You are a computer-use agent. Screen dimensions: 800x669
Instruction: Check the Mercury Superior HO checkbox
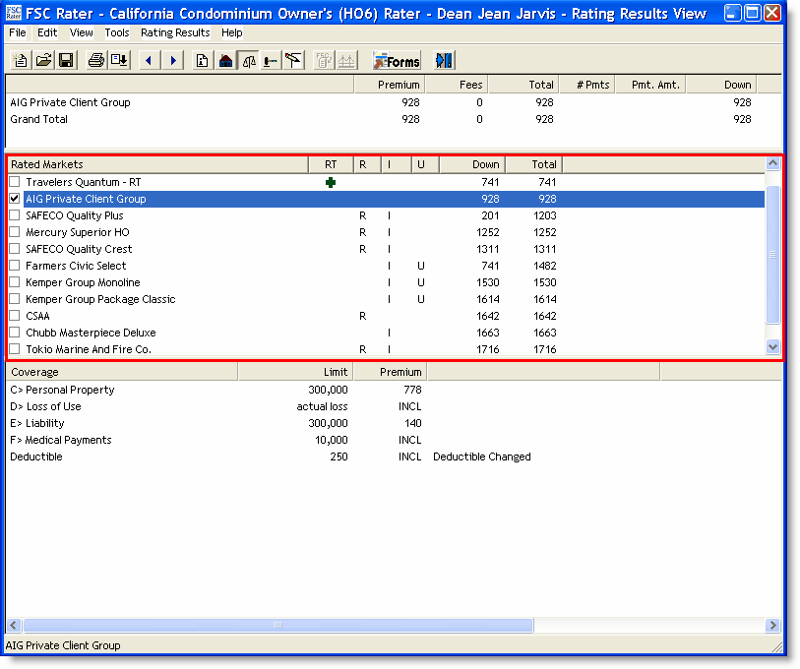15,232
